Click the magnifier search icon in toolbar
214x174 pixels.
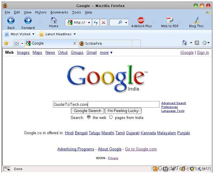pyautogui.click(x=120, y=22)
